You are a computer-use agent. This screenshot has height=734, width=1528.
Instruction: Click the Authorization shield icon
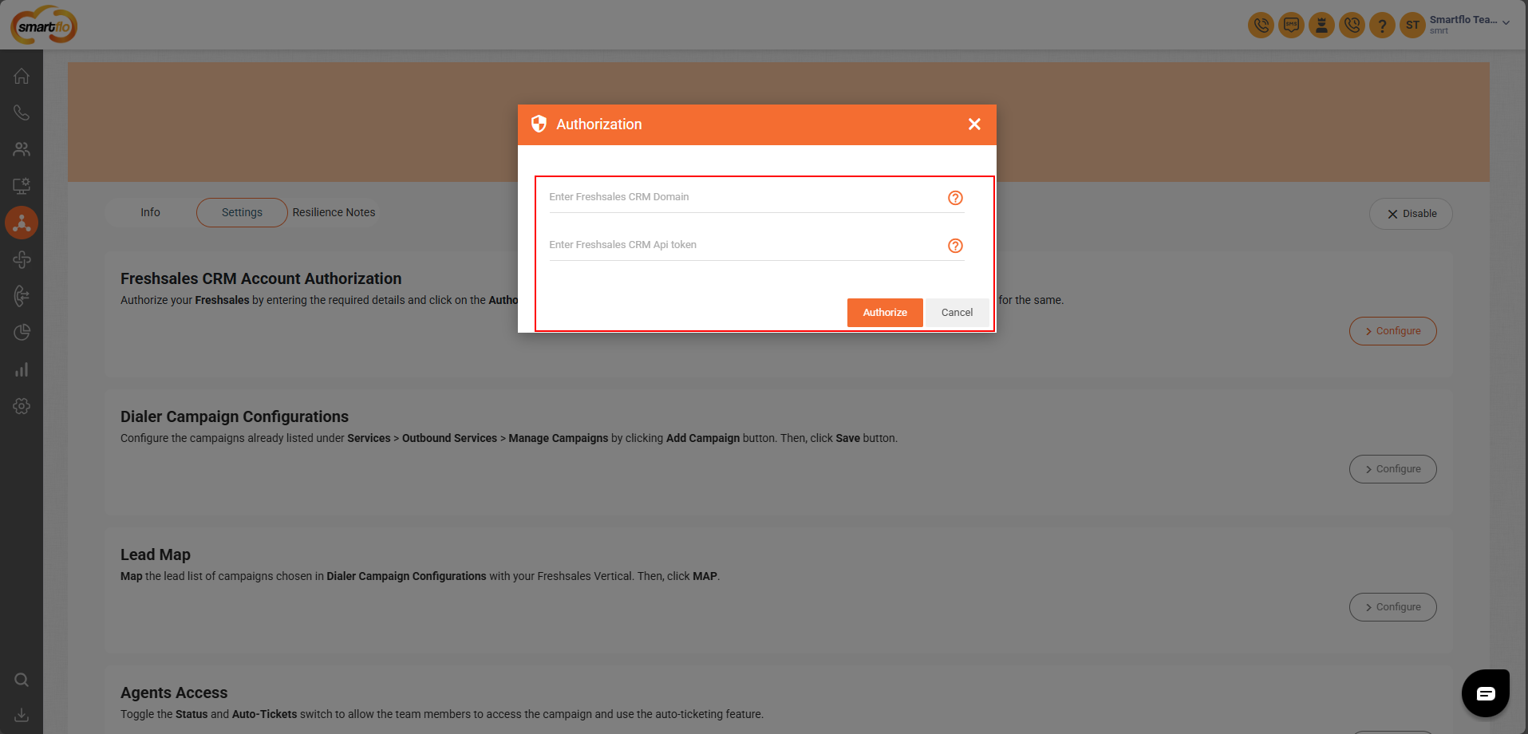539,124
